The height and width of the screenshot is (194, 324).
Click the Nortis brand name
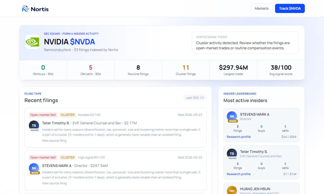click(x=40, y=9)
